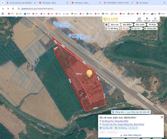Open the site information icon in address bar
The height and width of the screenshot is (139, 167).
[x=19, y=9]
